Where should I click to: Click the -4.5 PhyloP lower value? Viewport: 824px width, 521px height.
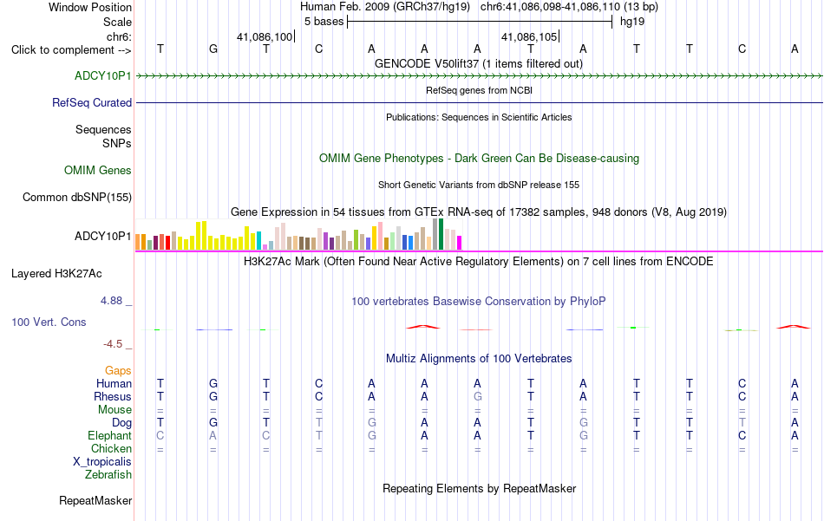click(x=113, y=344)
